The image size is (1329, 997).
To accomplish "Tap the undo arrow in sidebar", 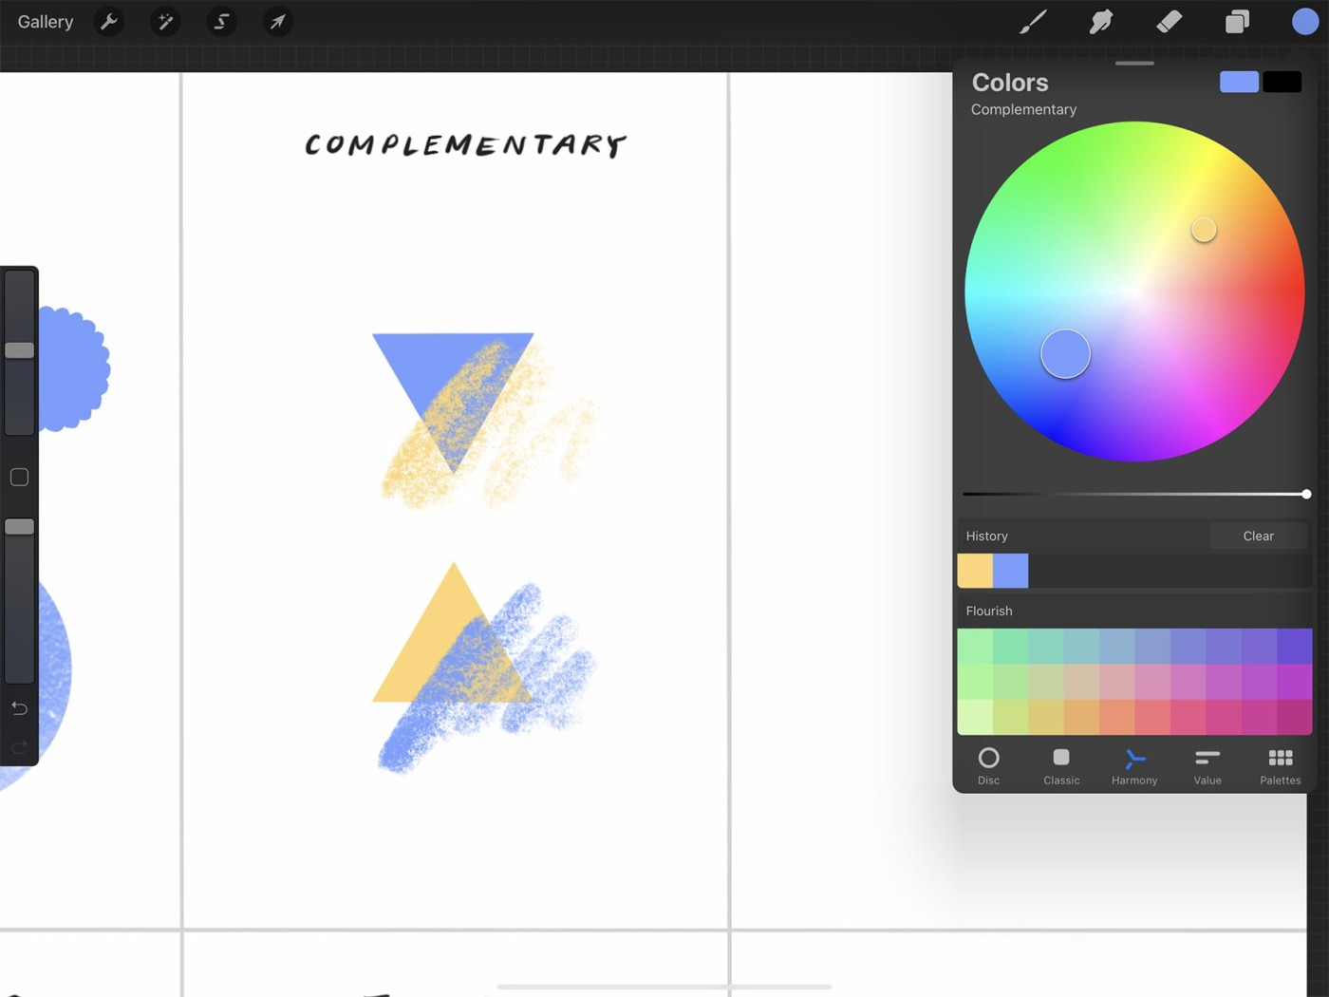I will (x=19, y=708).
